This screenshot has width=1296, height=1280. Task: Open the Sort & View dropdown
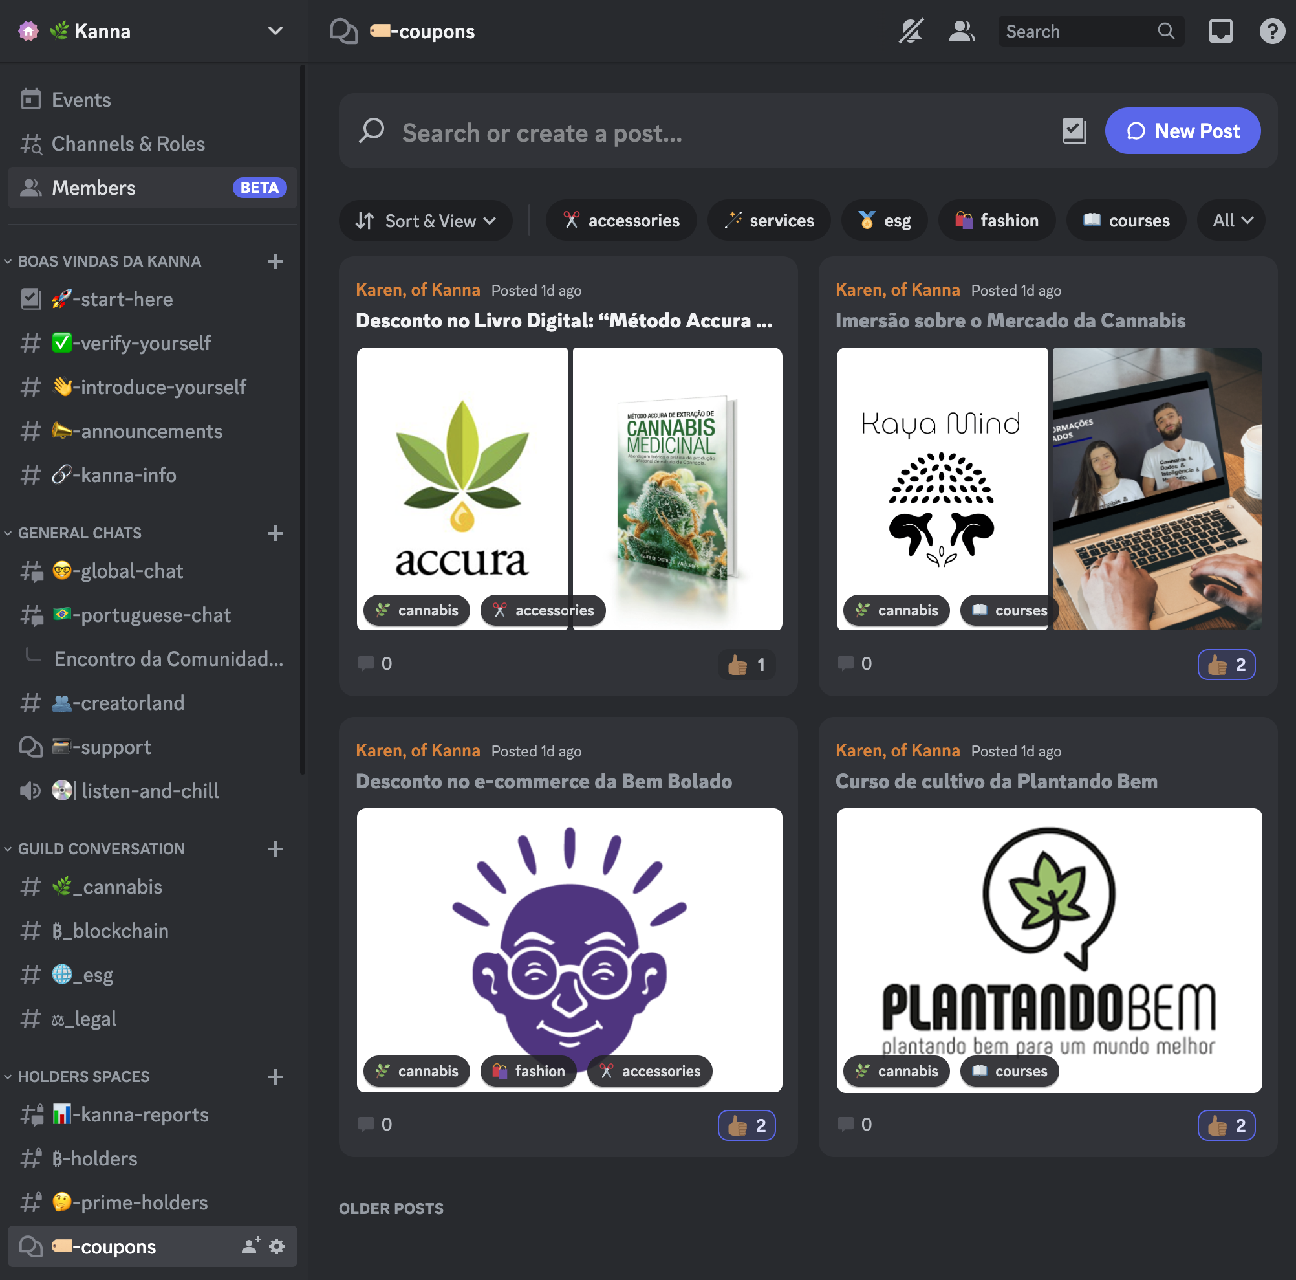tap(426, 221)
